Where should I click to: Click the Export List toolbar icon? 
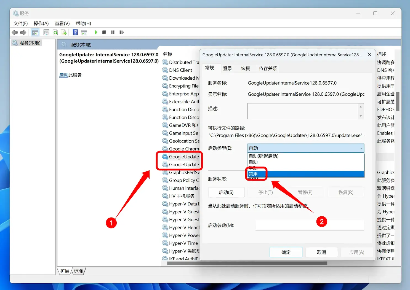[64, 33]
